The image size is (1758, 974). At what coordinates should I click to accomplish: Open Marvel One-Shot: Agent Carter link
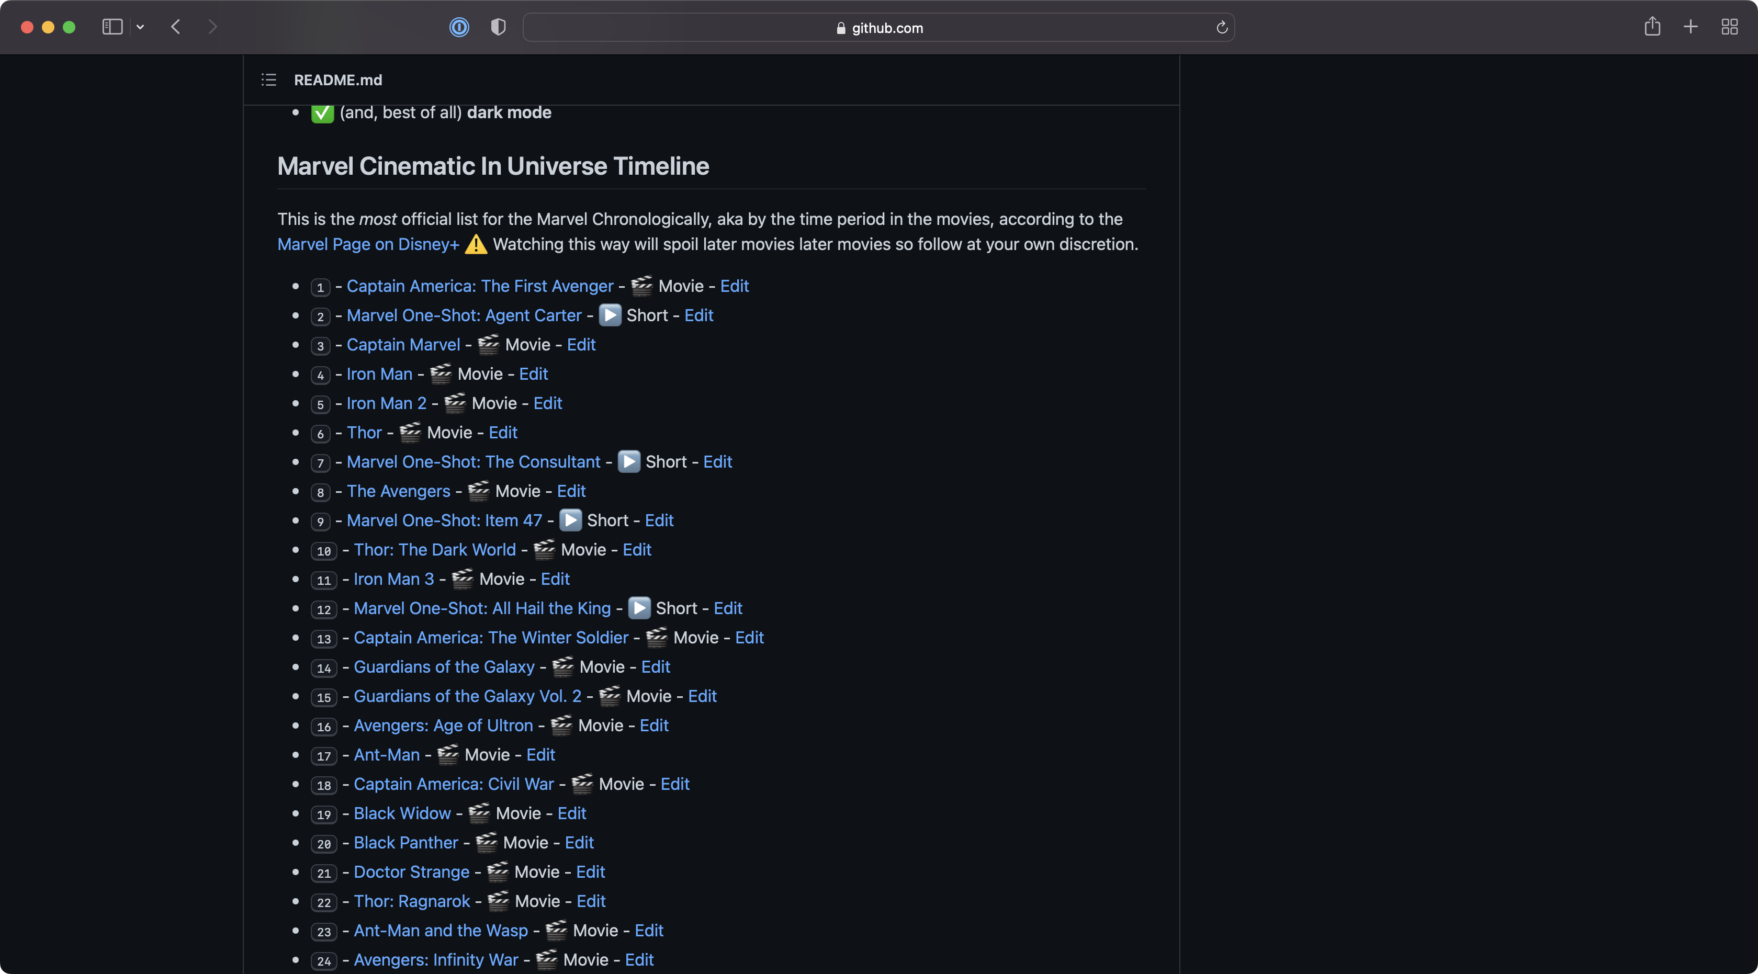coord(464,316)
